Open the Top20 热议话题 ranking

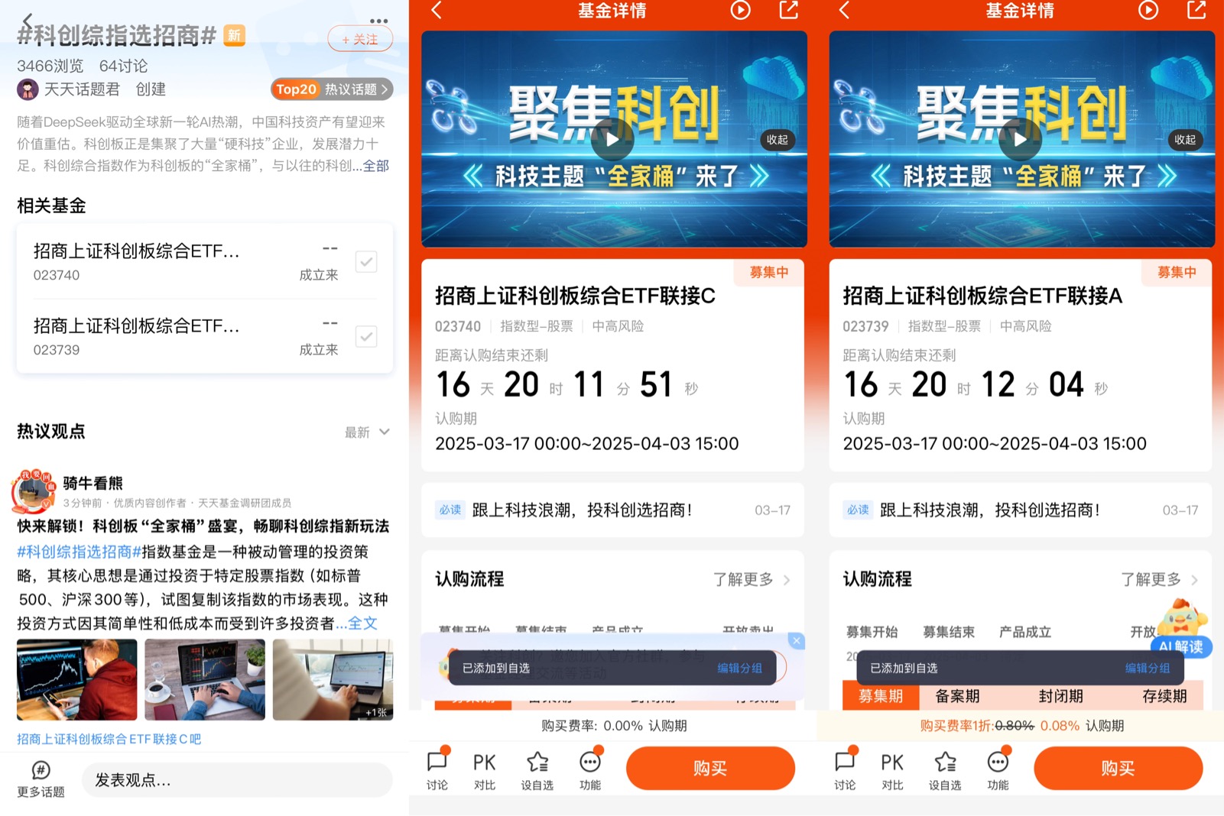(x=332, y=89)
